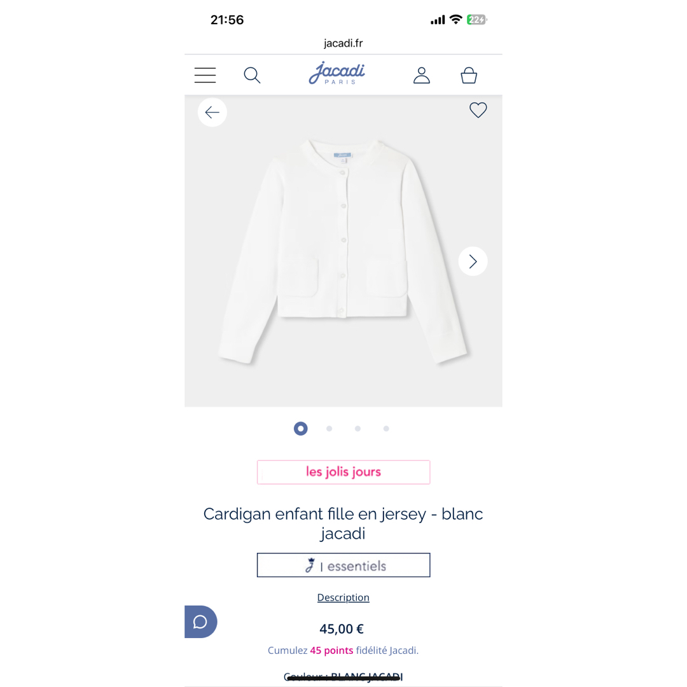Screen dimensions: 687x687
Task: Open the Description link
Action: [x=343, y=597]
